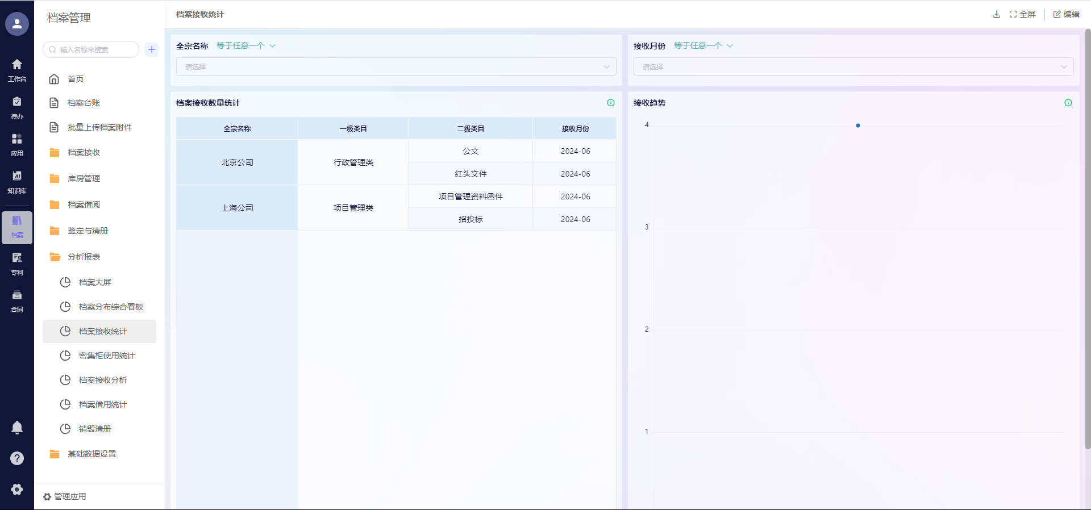Image resolution: width=1091 pixels, height=510 pixels.
Task: Click the plus icon beside search
Action: pyautogui.click(x=152, y=49)
